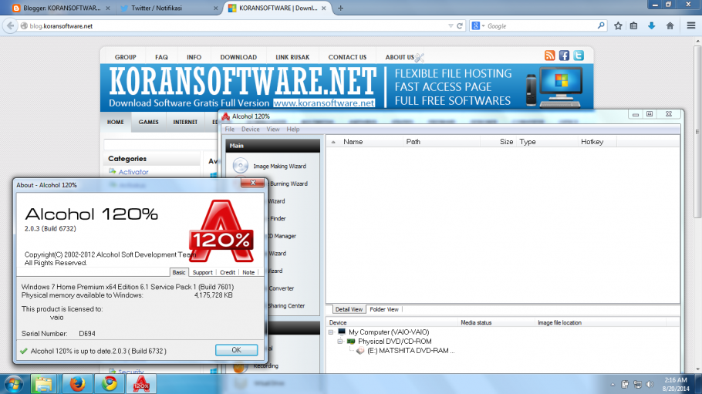Open the View menu in Alcohol 120%
Image resolution: width=702 pixels, height=394 pixels.
coord(273,129)
